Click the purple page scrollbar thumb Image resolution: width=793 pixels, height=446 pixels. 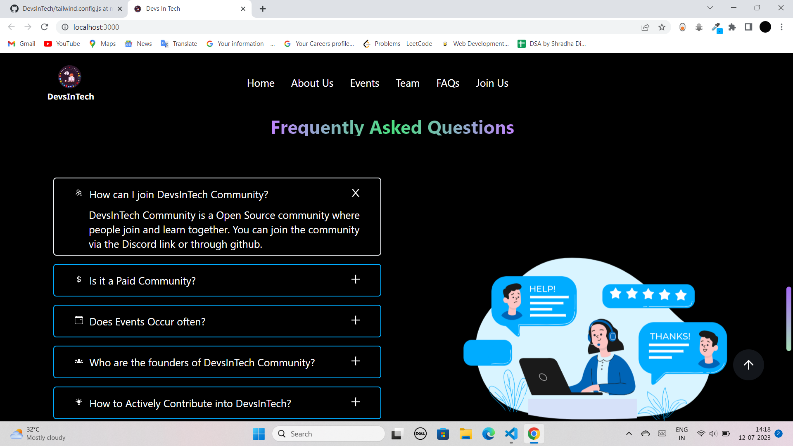tap(789, 319)
